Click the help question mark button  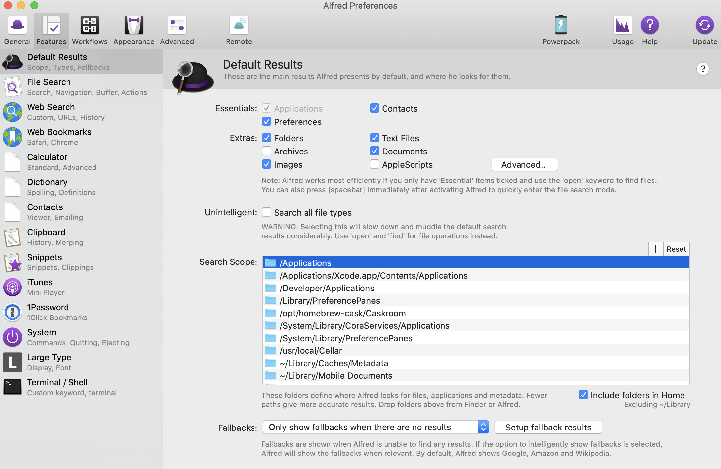click(x=703, y=69)
